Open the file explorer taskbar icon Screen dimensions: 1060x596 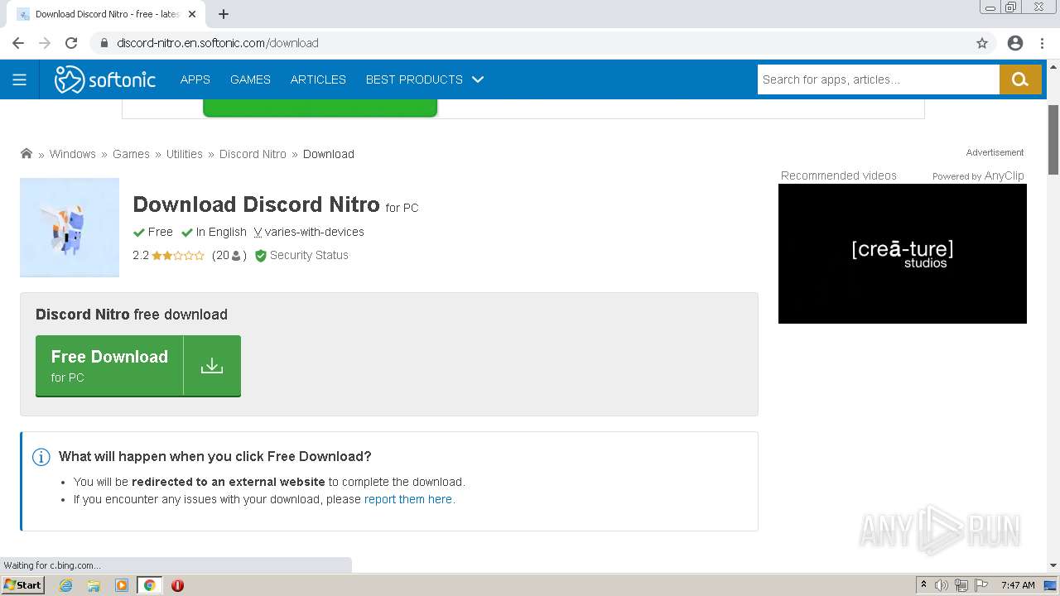[x=94, y=585]
